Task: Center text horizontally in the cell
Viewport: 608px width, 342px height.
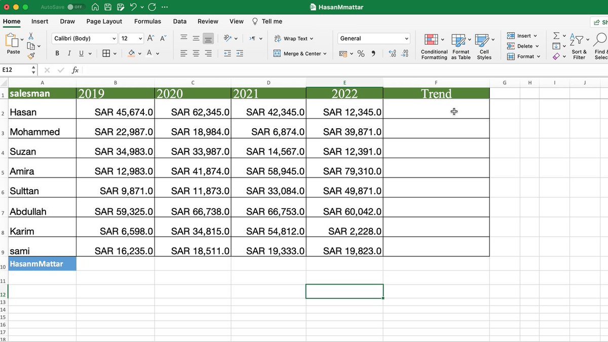Action: tap(196, 53)
